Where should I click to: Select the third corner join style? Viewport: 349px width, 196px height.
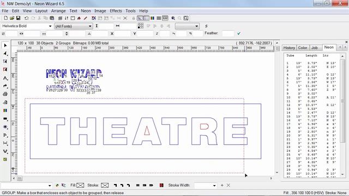tap(129, 185)
